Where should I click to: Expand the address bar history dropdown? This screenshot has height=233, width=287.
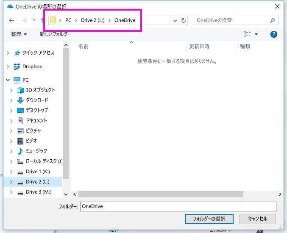tap(175, 21)
